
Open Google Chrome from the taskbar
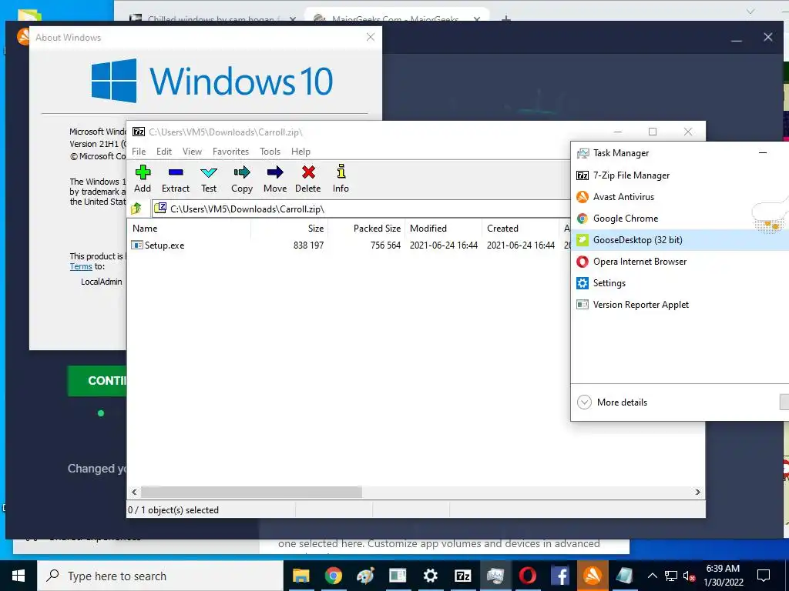333,576
